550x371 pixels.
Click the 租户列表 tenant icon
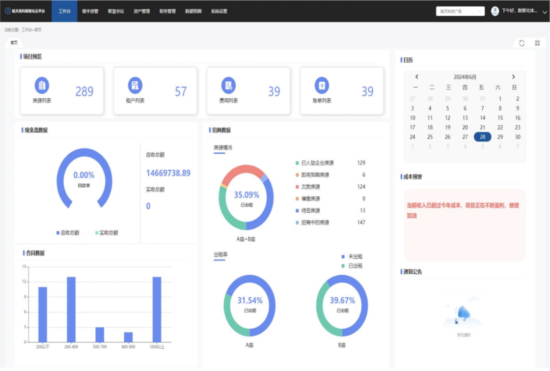tap(135, 85)
